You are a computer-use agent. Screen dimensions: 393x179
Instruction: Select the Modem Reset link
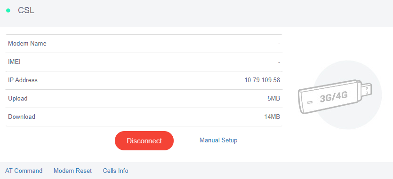72,171
